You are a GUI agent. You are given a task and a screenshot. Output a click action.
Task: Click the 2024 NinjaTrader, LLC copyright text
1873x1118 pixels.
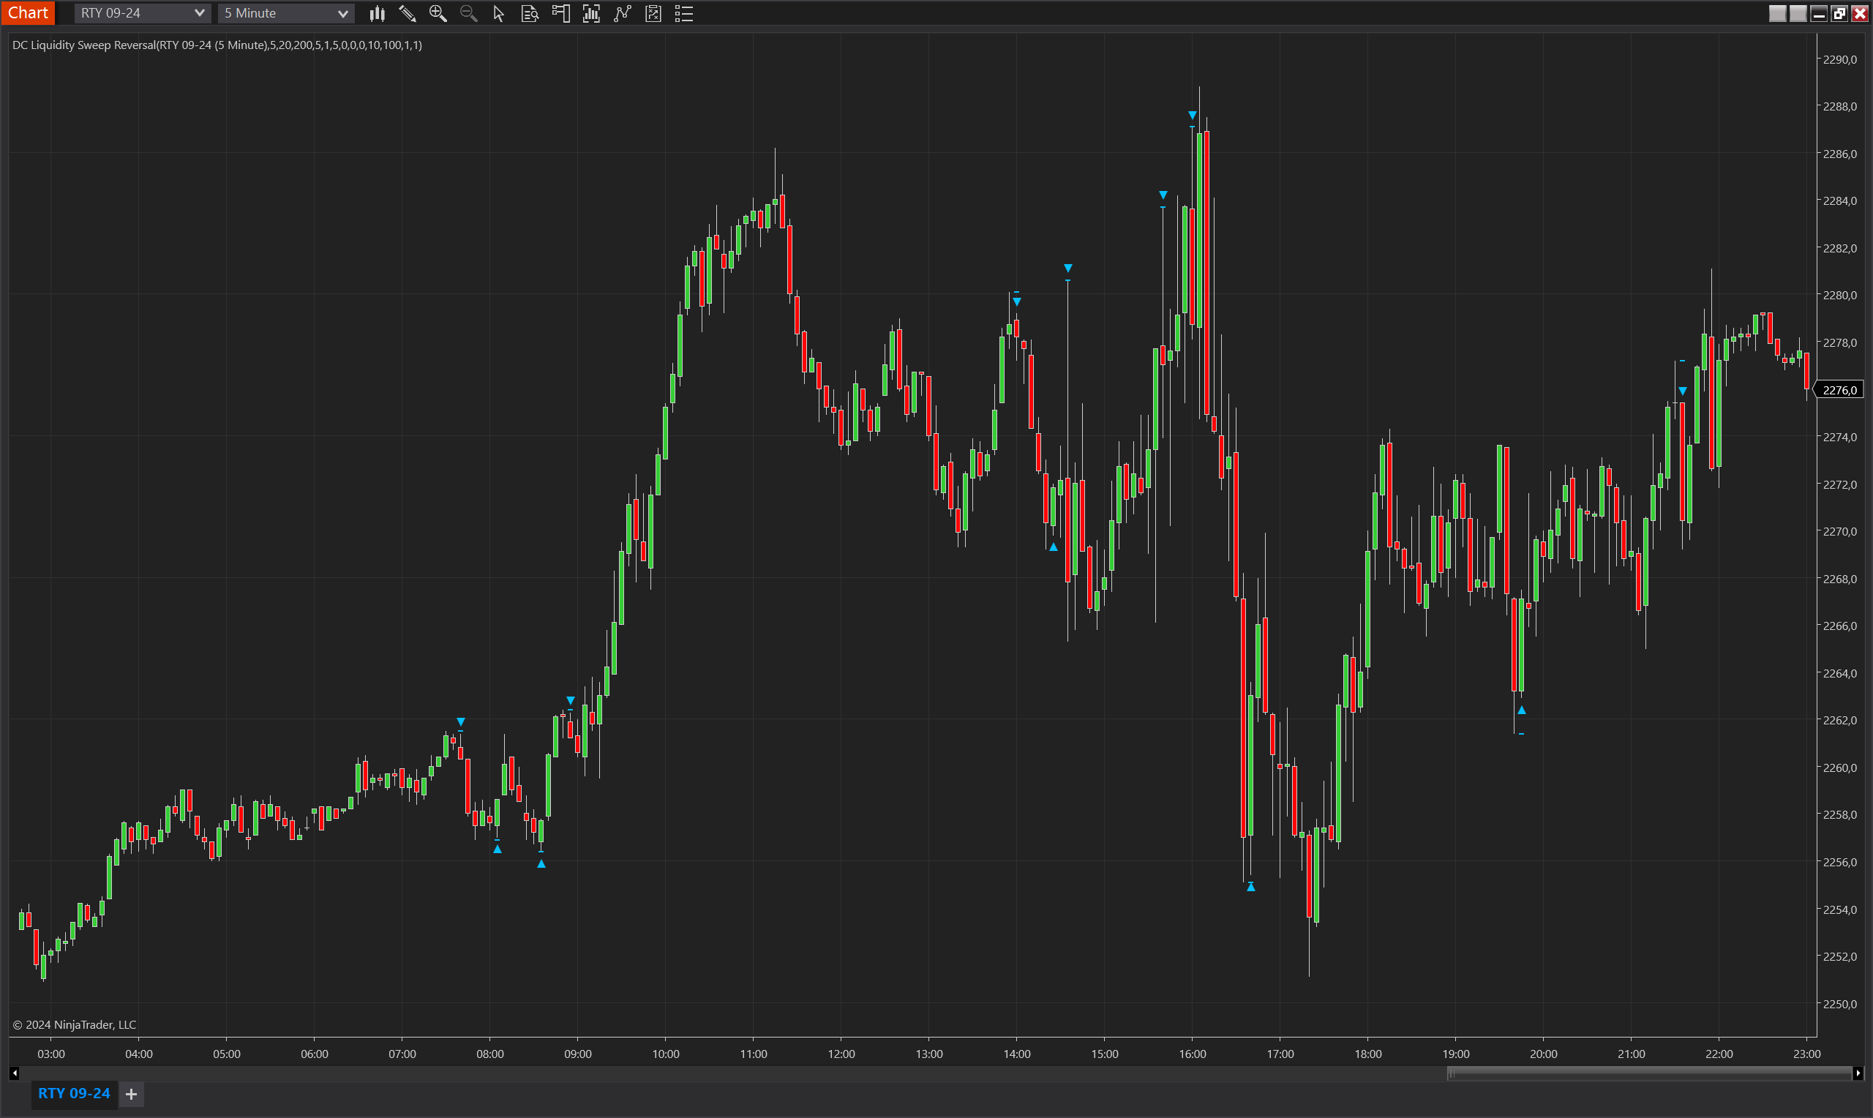pos(75,1024)
